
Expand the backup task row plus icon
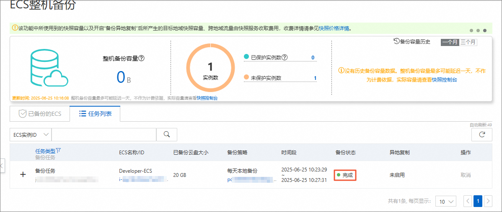click(23, 175)
